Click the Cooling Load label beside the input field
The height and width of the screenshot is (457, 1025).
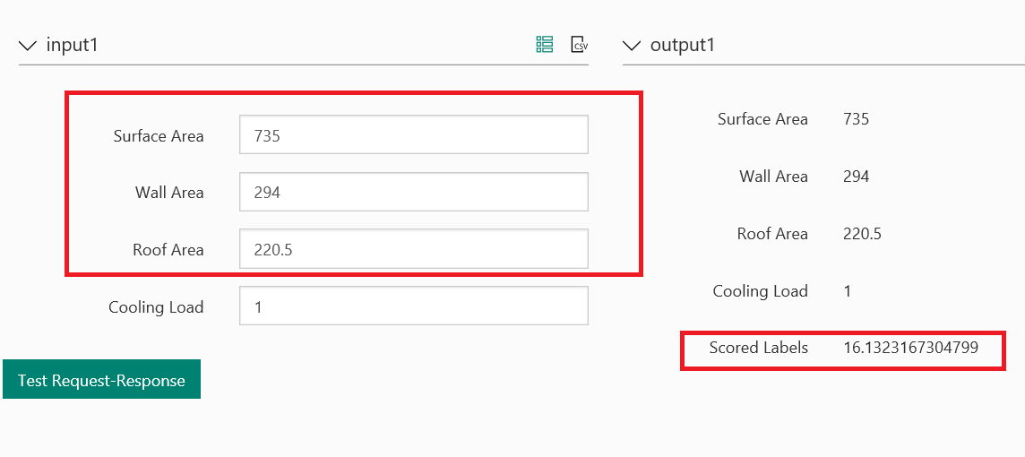(x=156, y=307)
